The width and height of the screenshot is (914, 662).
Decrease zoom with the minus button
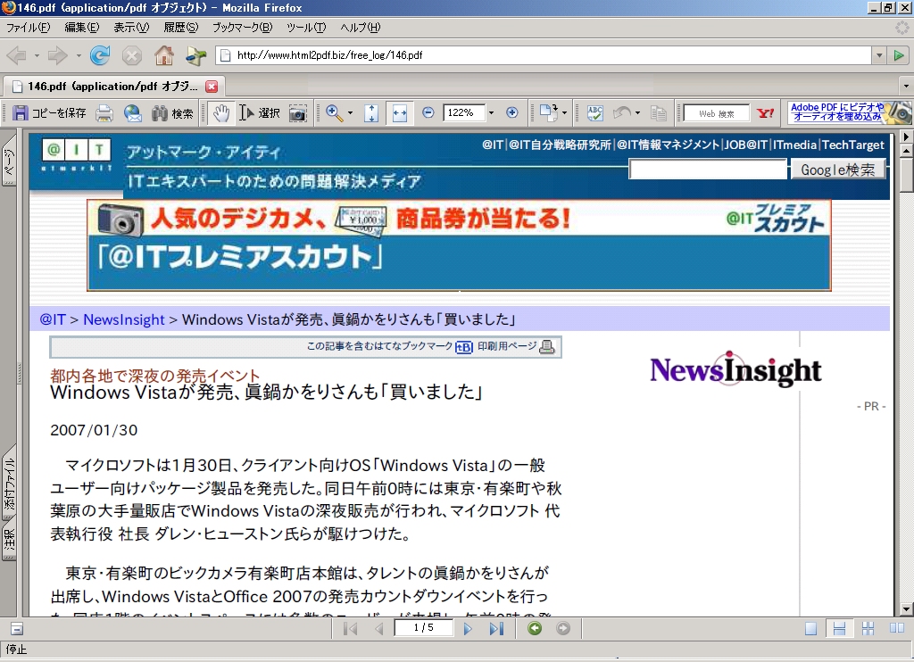pyautogui.click(x=428, y=113)
